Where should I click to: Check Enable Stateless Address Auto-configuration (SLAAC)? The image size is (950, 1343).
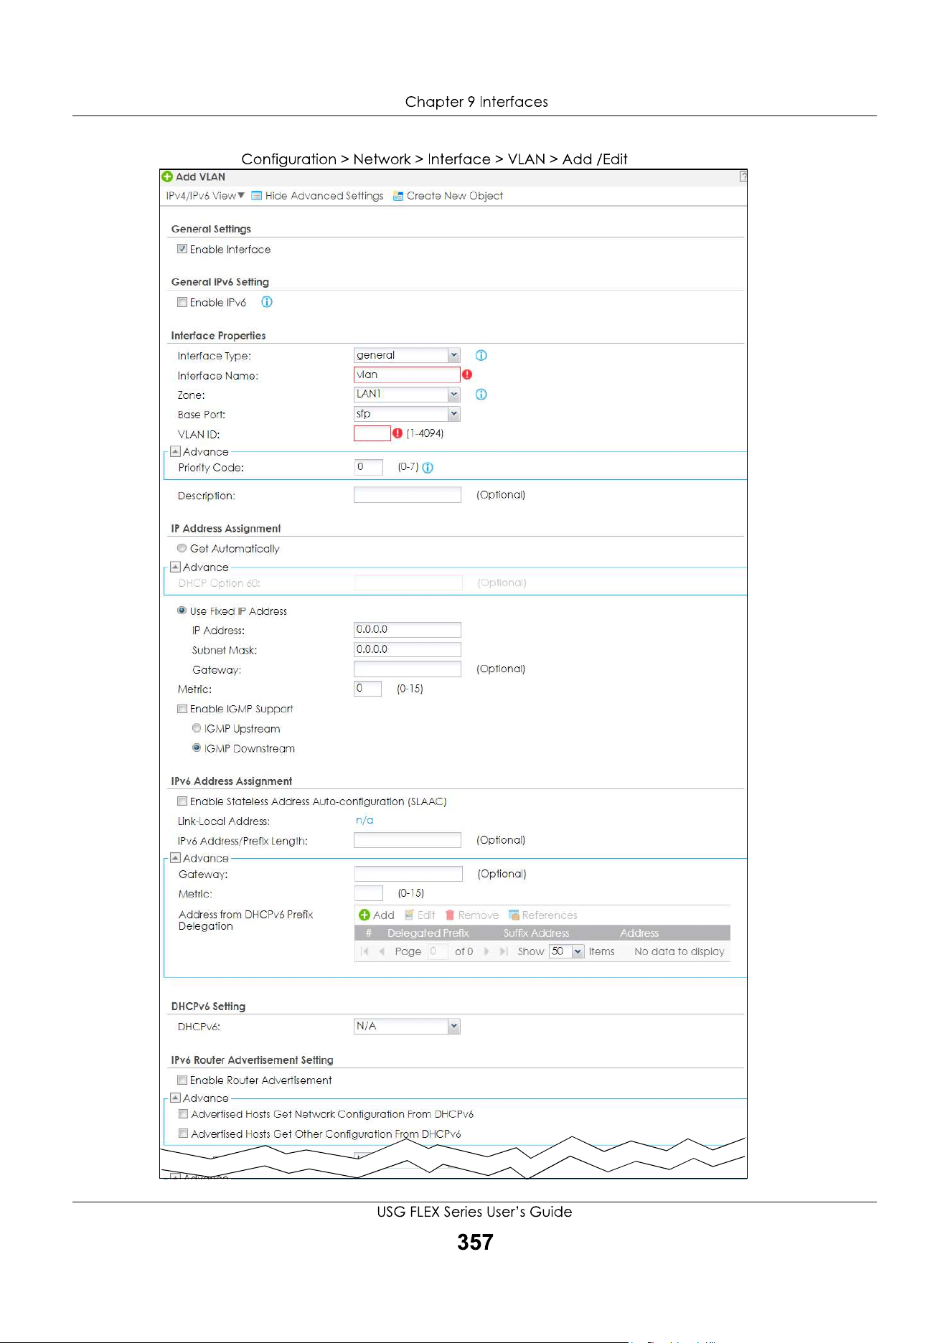(182, 801)
